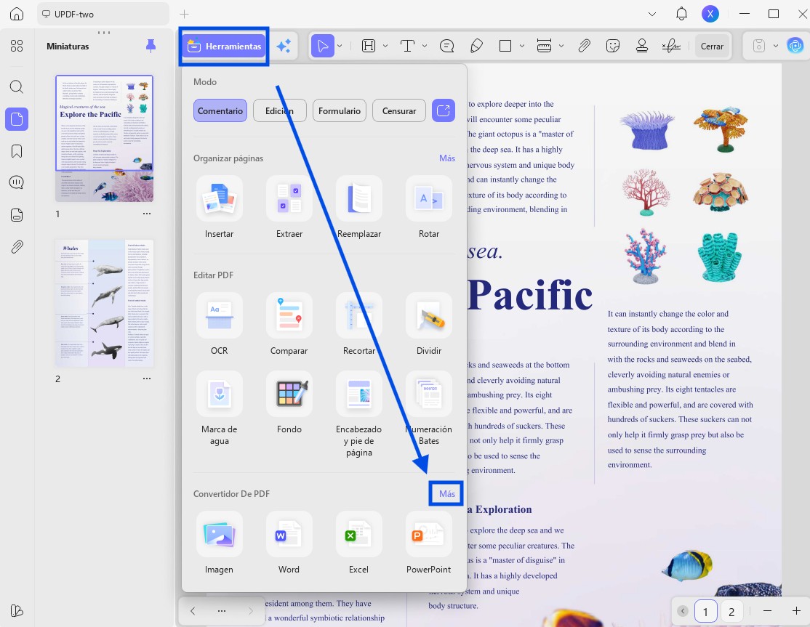This screenshot has height=627, width=810.
Task: Open the bookmarks sidebar panel
Action: [17, 151]
